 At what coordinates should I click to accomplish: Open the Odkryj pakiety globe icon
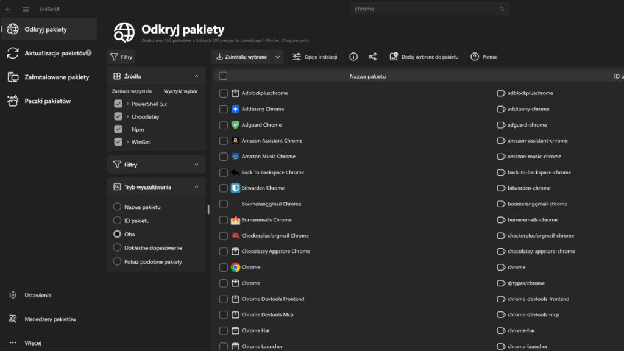[x=13, y=29]
